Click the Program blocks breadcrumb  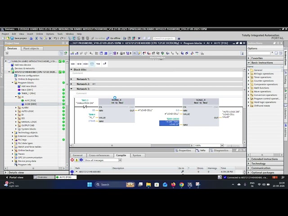(x=193, y=43)
